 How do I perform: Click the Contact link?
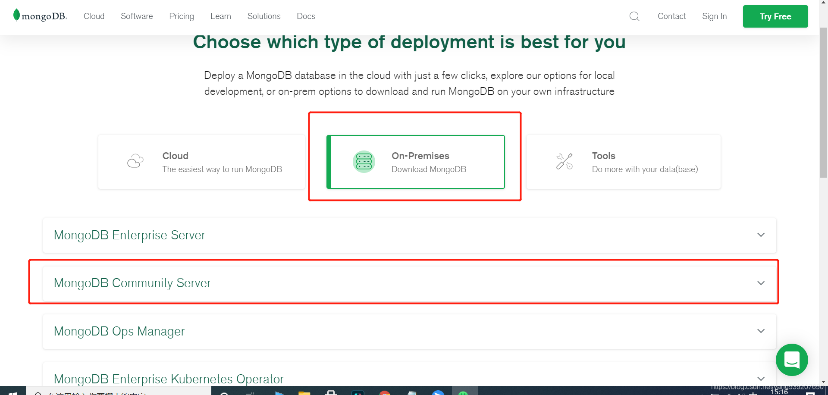pyautogui.click(x=671, y=16)
